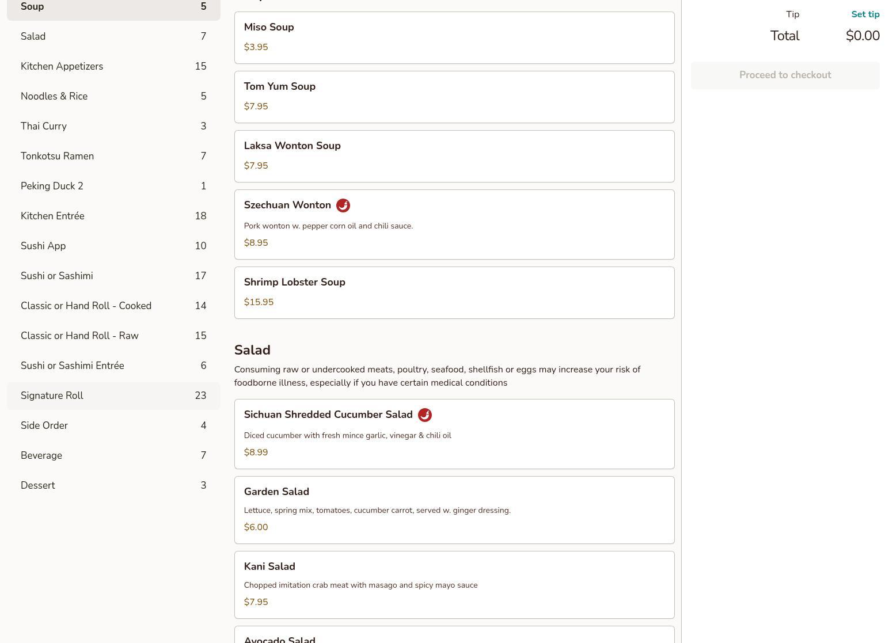Choose Laksa Wonton Soup menu card
Viewport: 889px width, 643px height.
pos(454,156)
